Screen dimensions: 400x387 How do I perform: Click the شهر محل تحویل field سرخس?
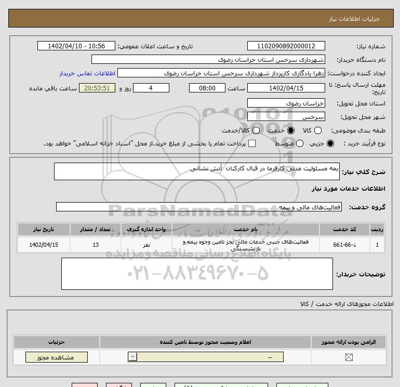click(x=286, y=116)
